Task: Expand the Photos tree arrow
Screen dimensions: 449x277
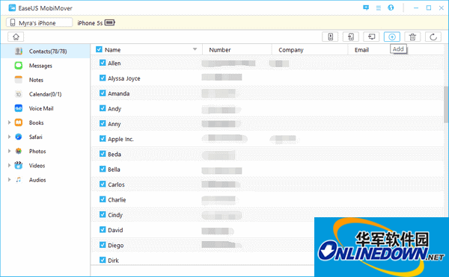Action: 9,151
